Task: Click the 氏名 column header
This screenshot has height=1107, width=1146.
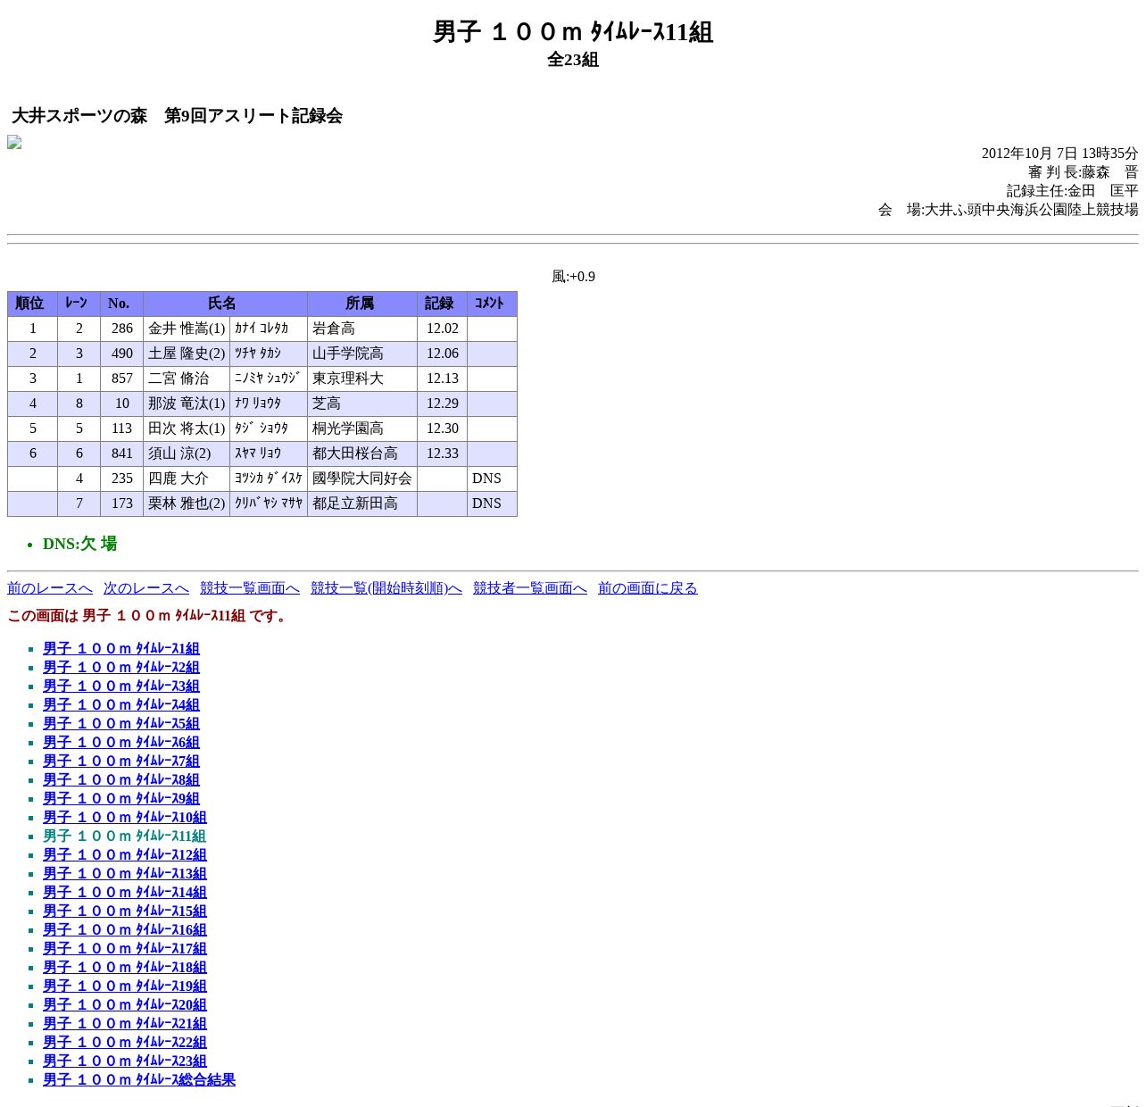Action: (x=225, y=304)
